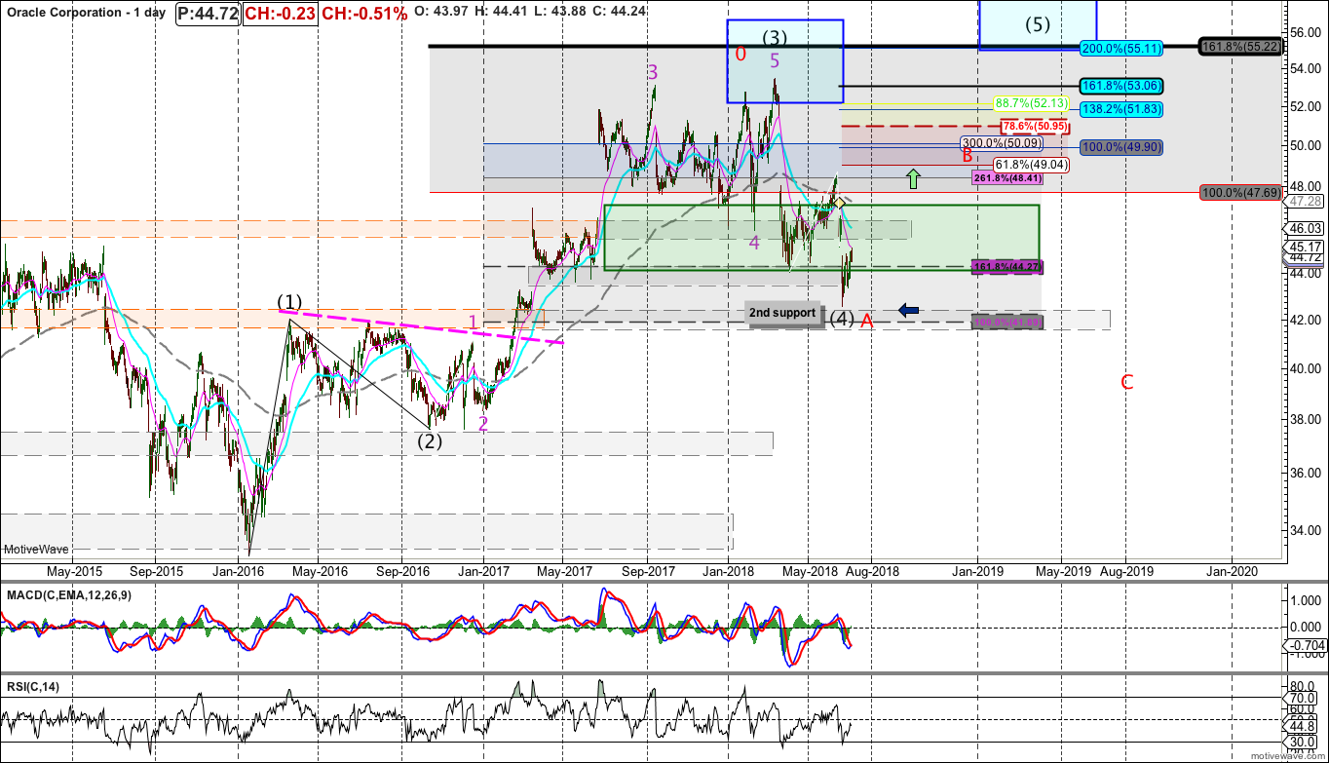This screenshot has height=763, width=1329.
Task: Select the faded 100.0%(41.89) level label
Action: click(1009, 322)
